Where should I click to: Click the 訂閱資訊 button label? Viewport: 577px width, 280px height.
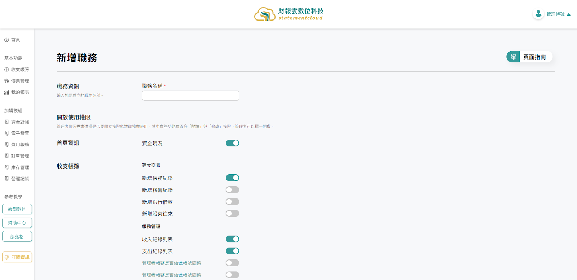pyautogui.click(x=20, y=257)
